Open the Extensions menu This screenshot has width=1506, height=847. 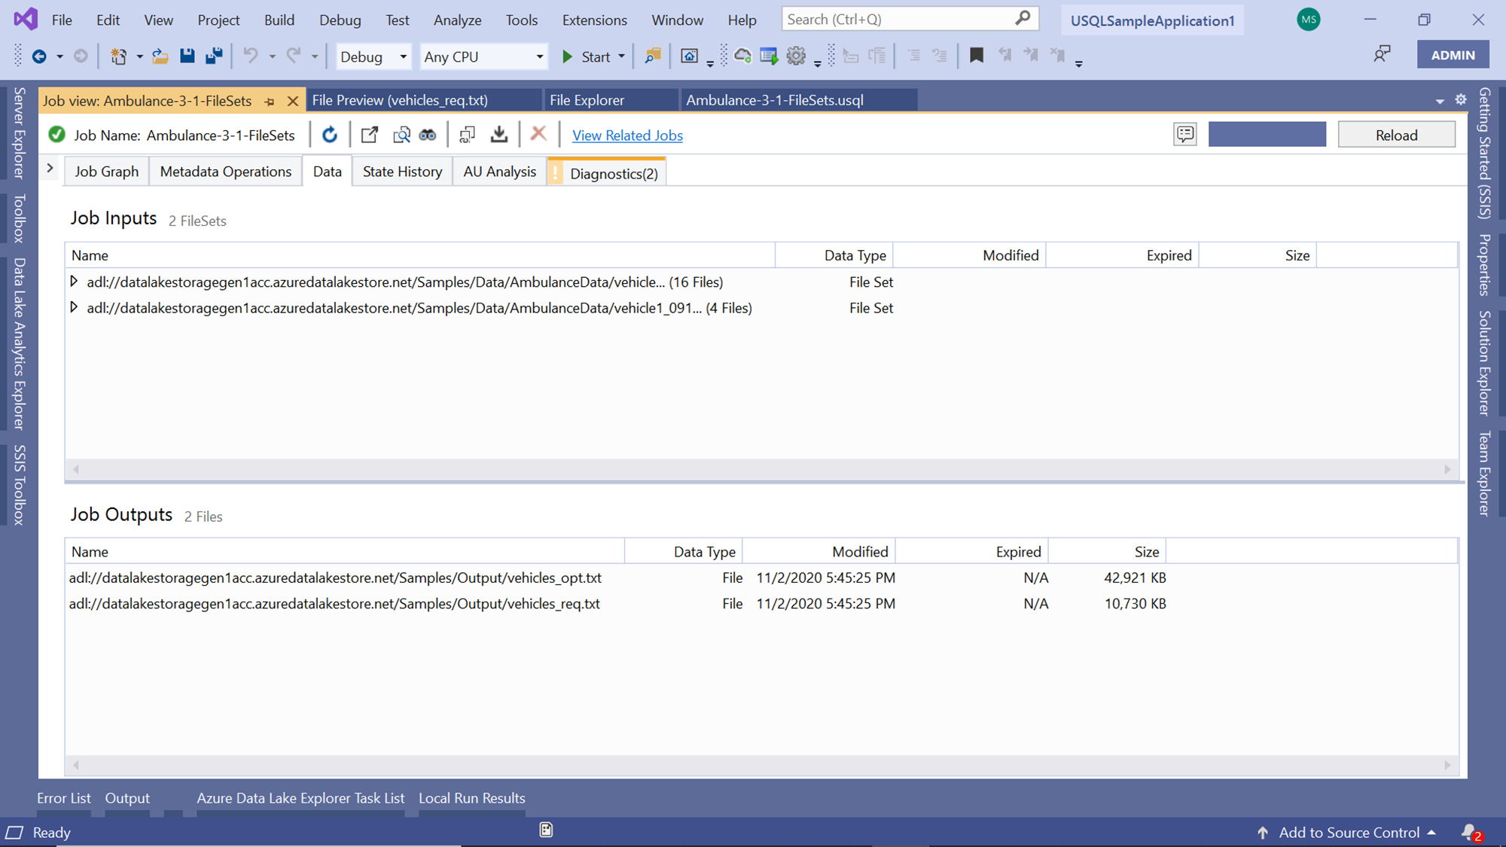pos(594,20)
